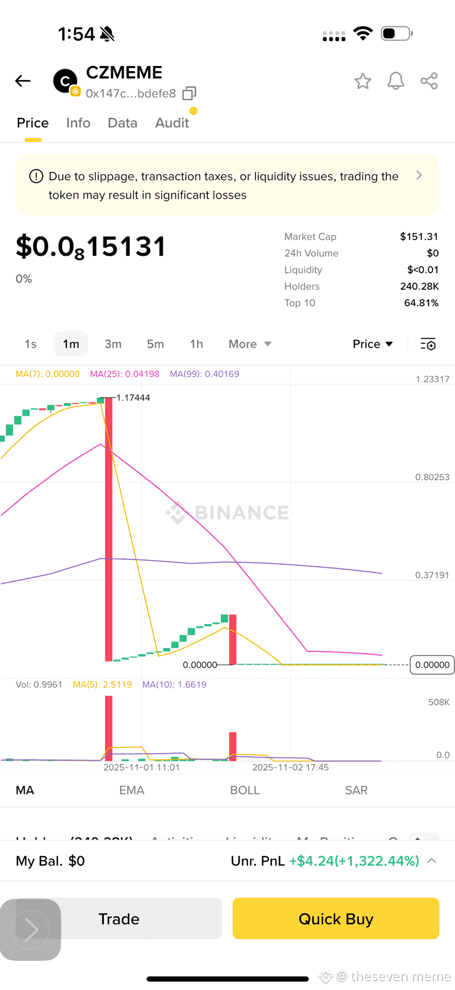Copy the contract address 0x147c...bdefe8
This screenshot has height=990, width=455.
pyautogui.click(x=189, y=94)
